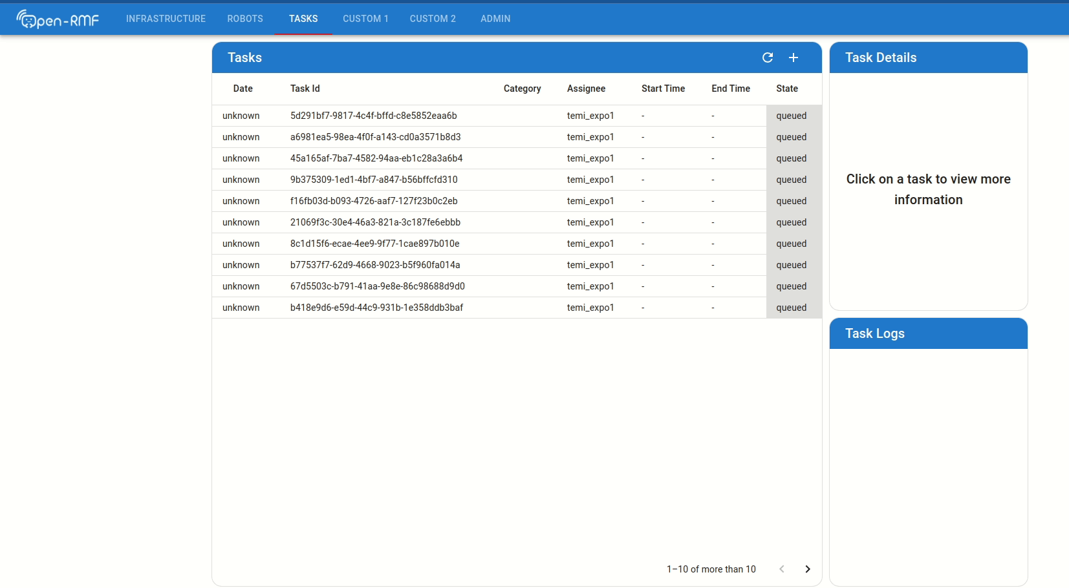1069x588 pixels.
Task: Click the Date column header
Action: pyautogui.click(x=243, y=89)
